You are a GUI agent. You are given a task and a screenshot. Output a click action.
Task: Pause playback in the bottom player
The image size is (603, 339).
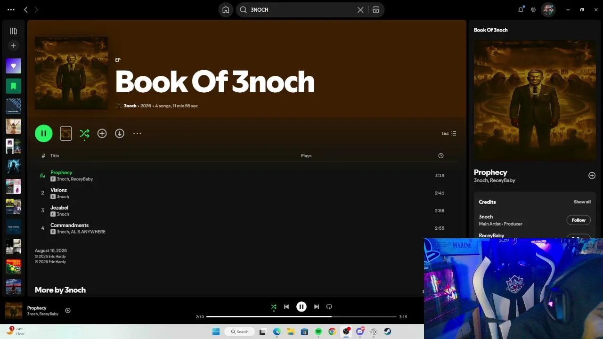pyautogui.click(x=301, y=307)
